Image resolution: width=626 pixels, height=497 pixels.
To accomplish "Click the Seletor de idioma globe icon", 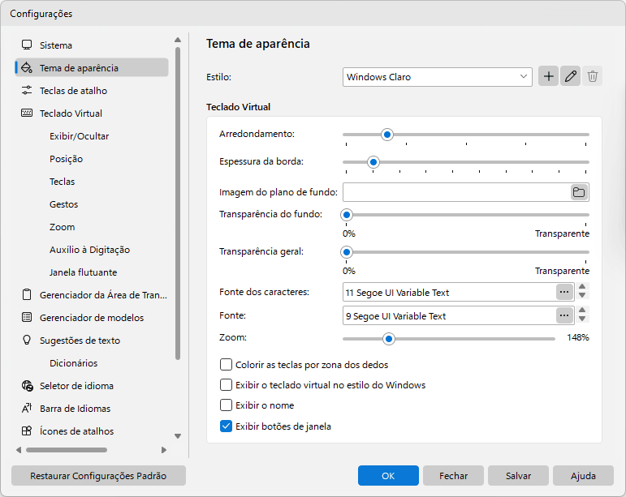I will tap(27, 386).
